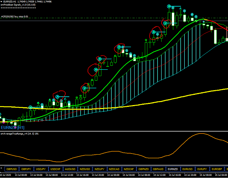Click the 13 Jul 08:00 time label
This screenshot has width=228, height=178.
pyautogui.click(x=52, y=175)
